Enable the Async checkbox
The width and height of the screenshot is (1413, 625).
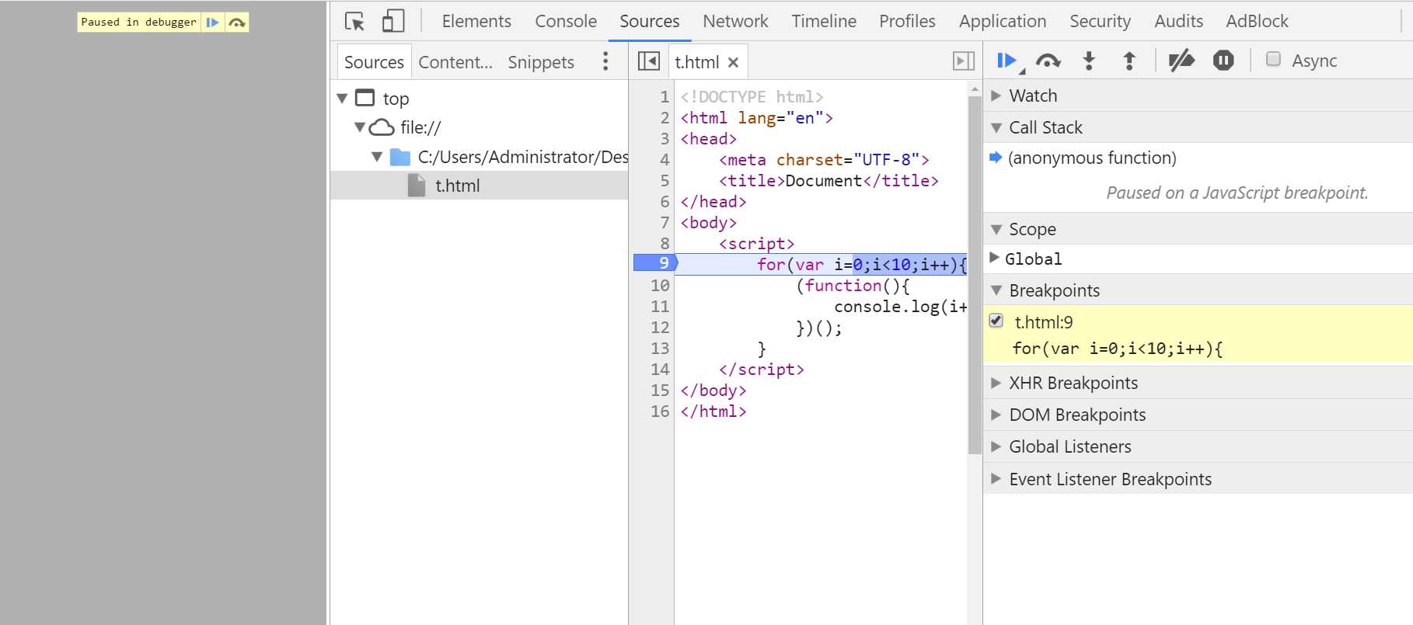point(1273,59)
